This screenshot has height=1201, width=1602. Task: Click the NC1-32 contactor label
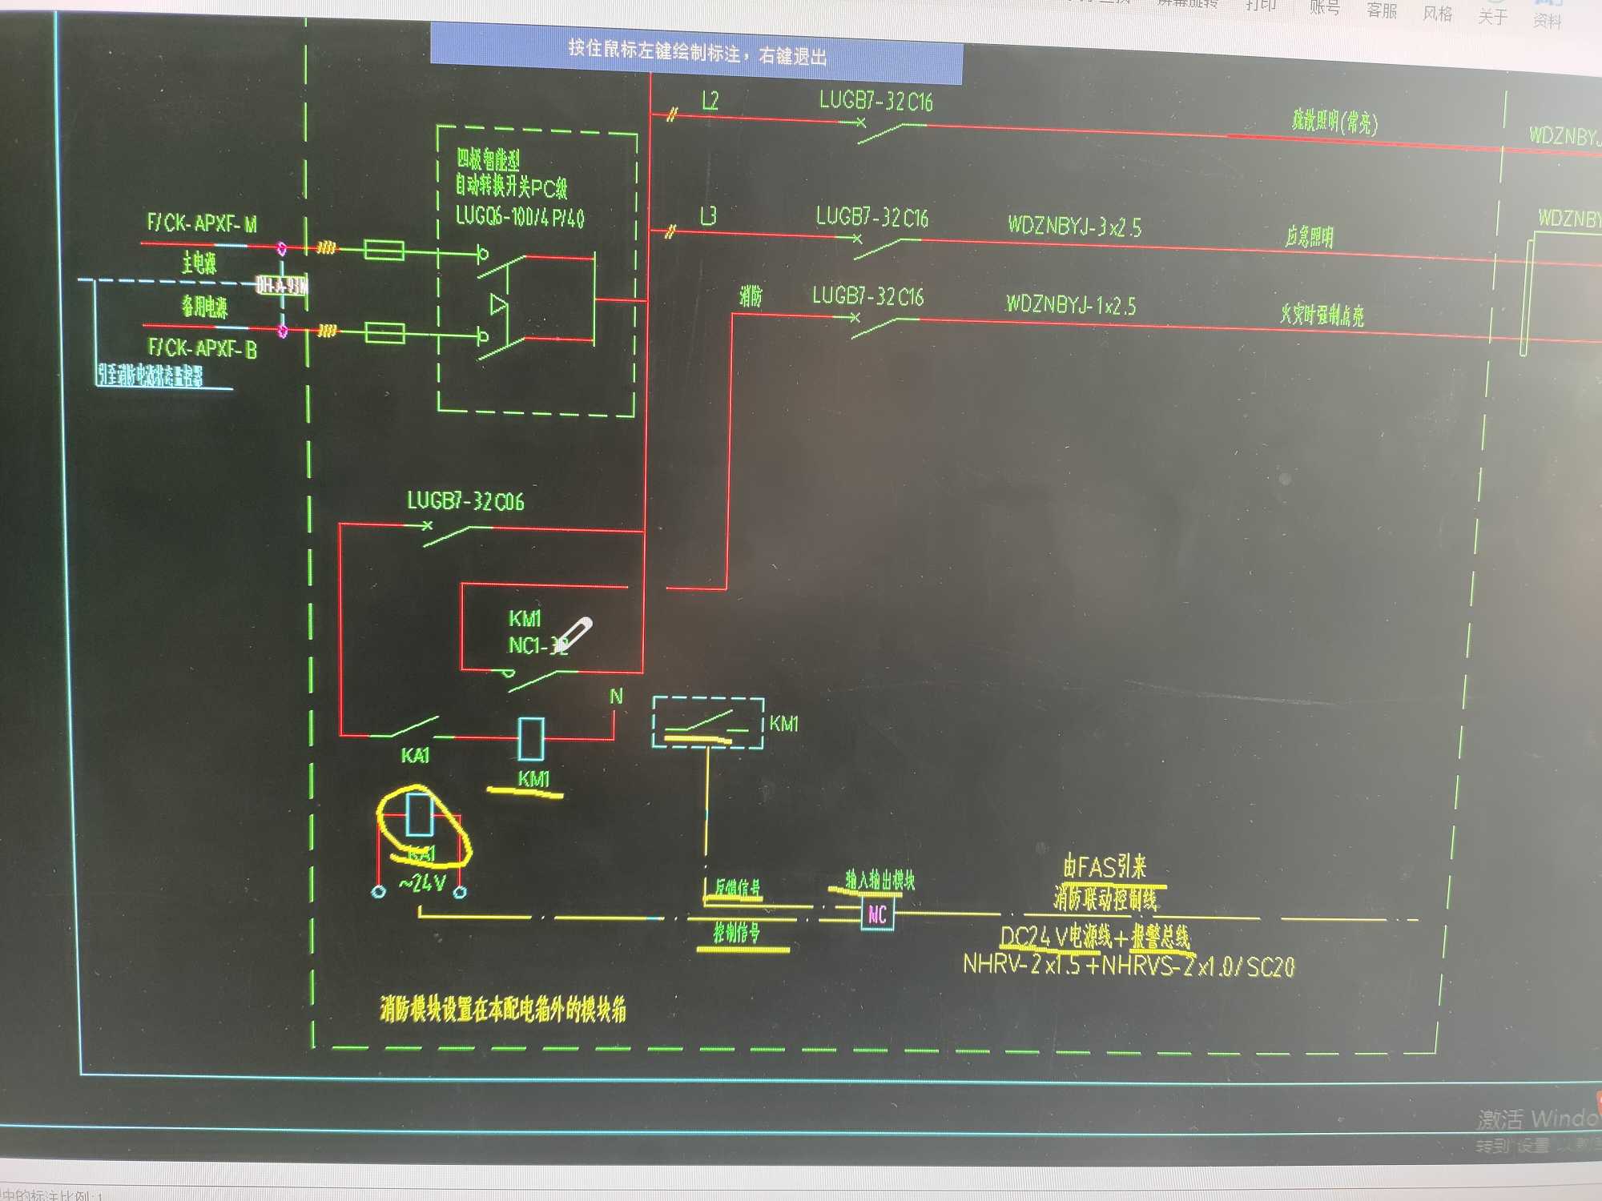(538, 645)
